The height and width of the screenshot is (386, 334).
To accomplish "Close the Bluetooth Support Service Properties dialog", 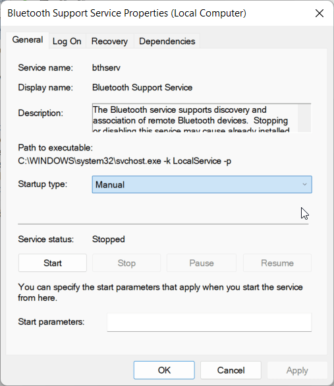I will click(320, 13).
